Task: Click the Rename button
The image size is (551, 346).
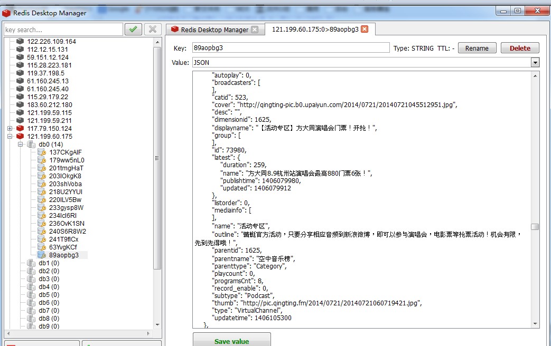Action: 477,48
